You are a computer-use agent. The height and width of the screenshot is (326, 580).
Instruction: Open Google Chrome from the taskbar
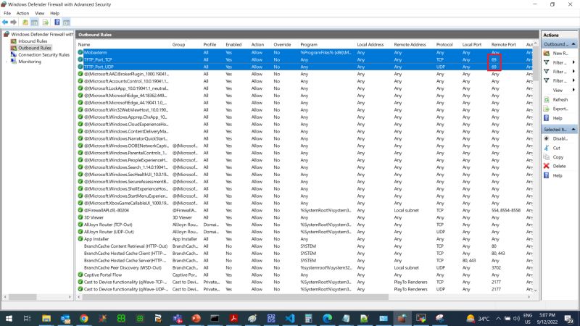pyautogui.click(x=84, y=318)
